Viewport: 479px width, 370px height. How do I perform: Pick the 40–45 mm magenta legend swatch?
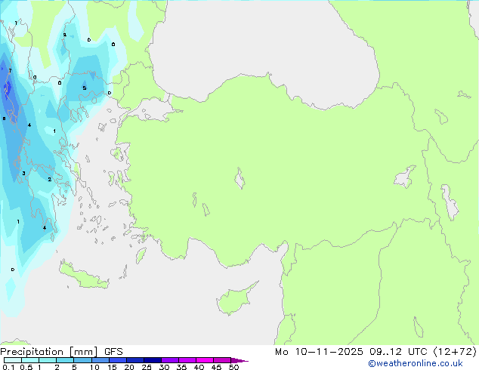(205, 360)
